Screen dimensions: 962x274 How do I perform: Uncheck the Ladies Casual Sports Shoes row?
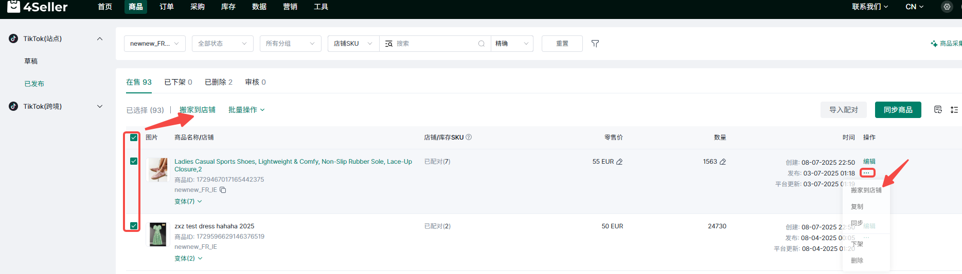tap(134, 161)
